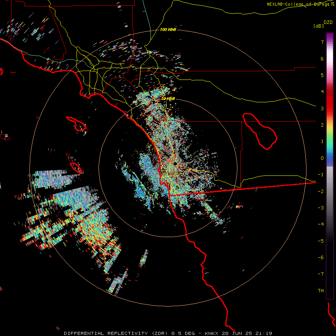Click the "-5" value on the scale
336x336 pixels.
coord(321,241)
